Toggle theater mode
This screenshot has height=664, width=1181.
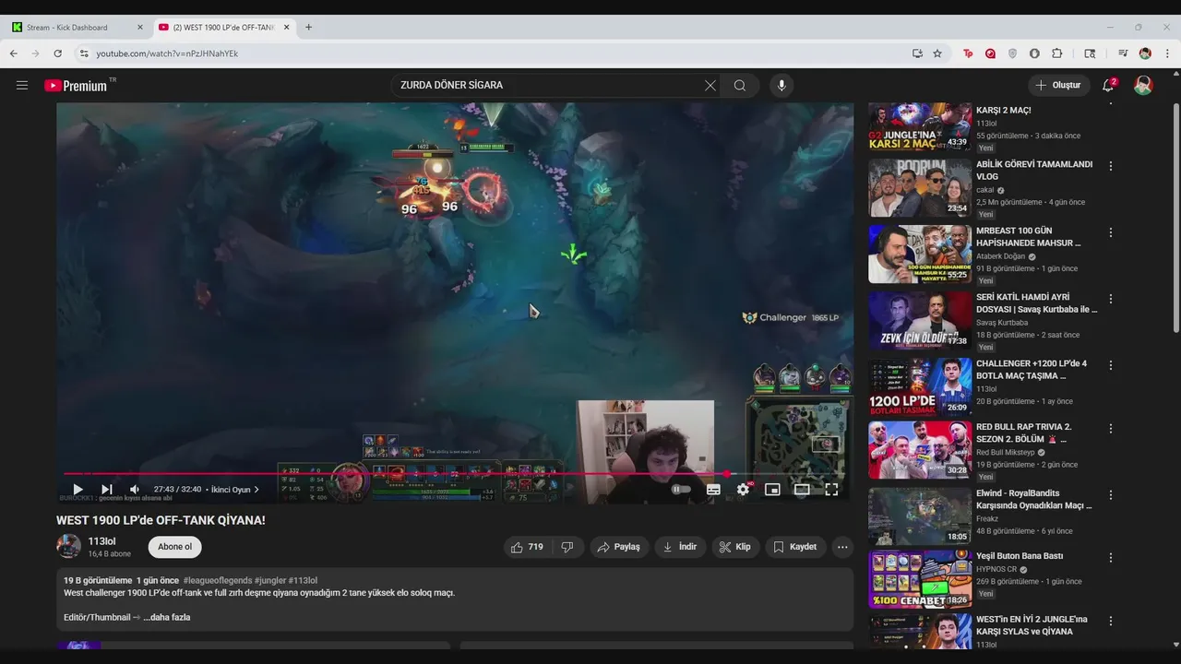(x=802, y=490)
